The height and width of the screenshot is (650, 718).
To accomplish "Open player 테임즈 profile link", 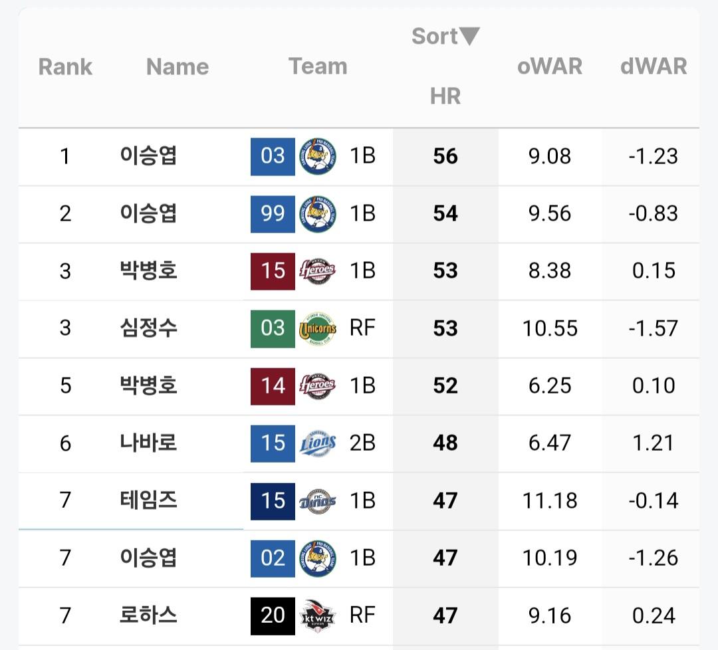I will point(148,500).
